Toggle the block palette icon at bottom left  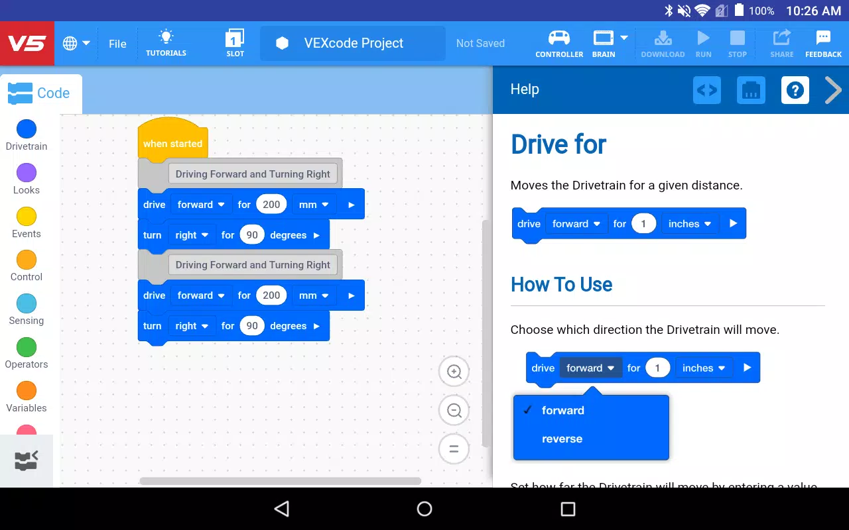coord(27,460)
